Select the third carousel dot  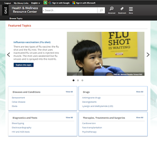point(82,80)
